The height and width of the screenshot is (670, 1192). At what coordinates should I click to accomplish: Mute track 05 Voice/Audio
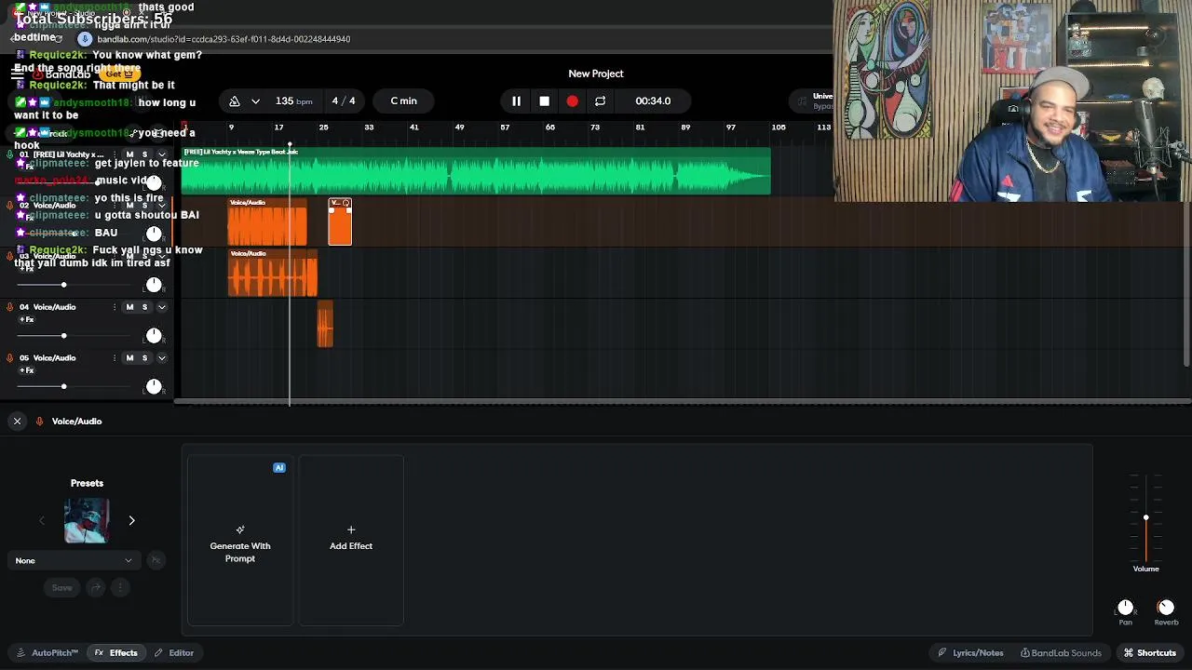129,358
